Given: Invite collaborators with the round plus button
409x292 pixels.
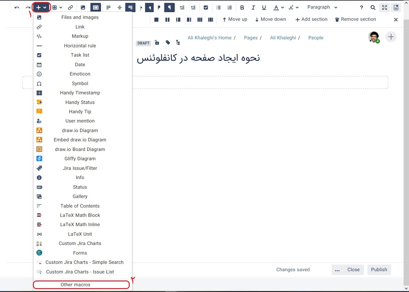Looking at the screenshot, I should [x=391, y=37].
